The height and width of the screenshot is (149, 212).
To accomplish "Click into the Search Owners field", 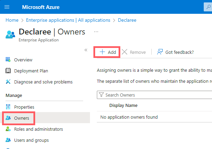I will pyautogui.click(x=155, y=95).
